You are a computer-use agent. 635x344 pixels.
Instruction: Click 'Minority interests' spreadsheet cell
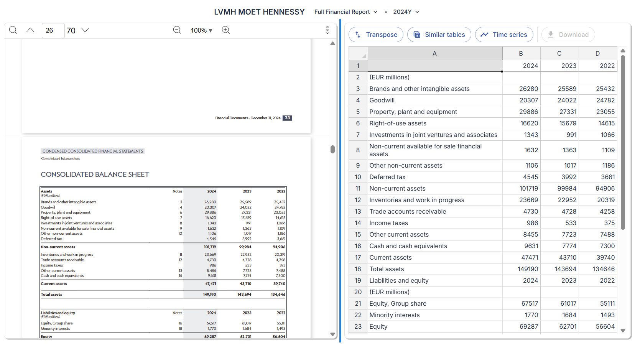[x=435, y=315]
